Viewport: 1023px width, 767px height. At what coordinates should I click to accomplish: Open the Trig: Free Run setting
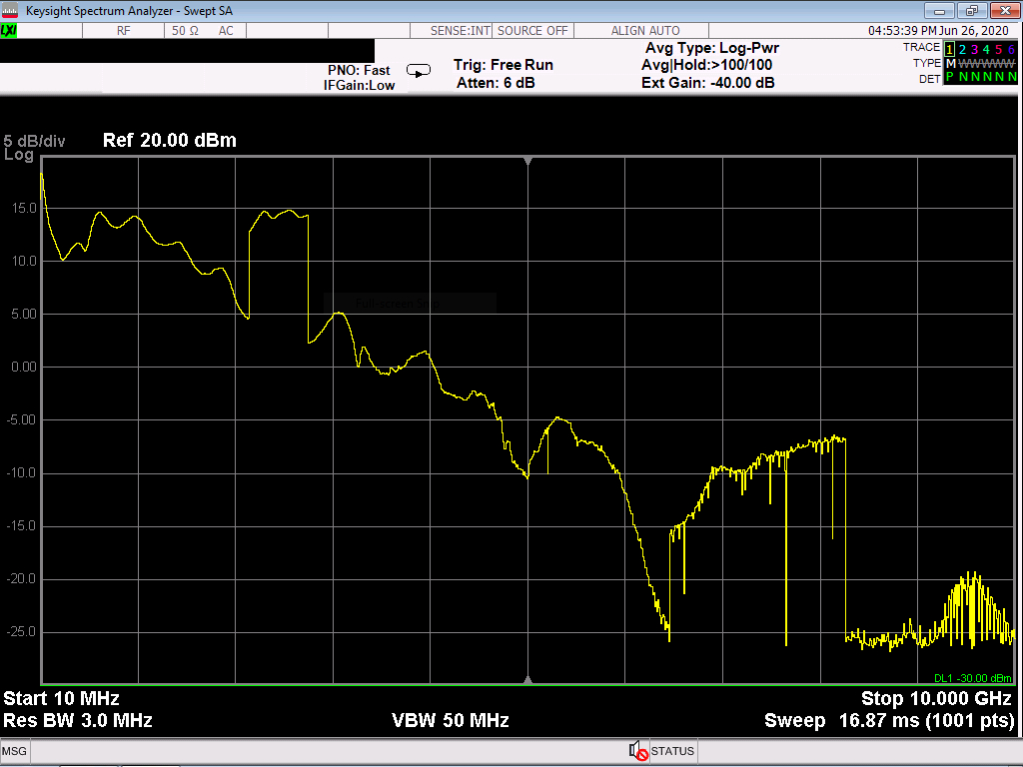(503, 65)
